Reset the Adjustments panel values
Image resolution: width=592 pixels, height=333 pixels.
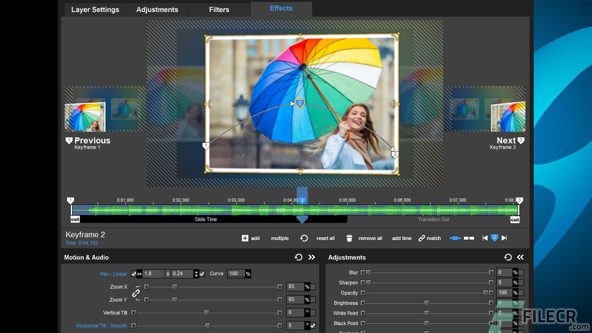(x=508, y=257)
